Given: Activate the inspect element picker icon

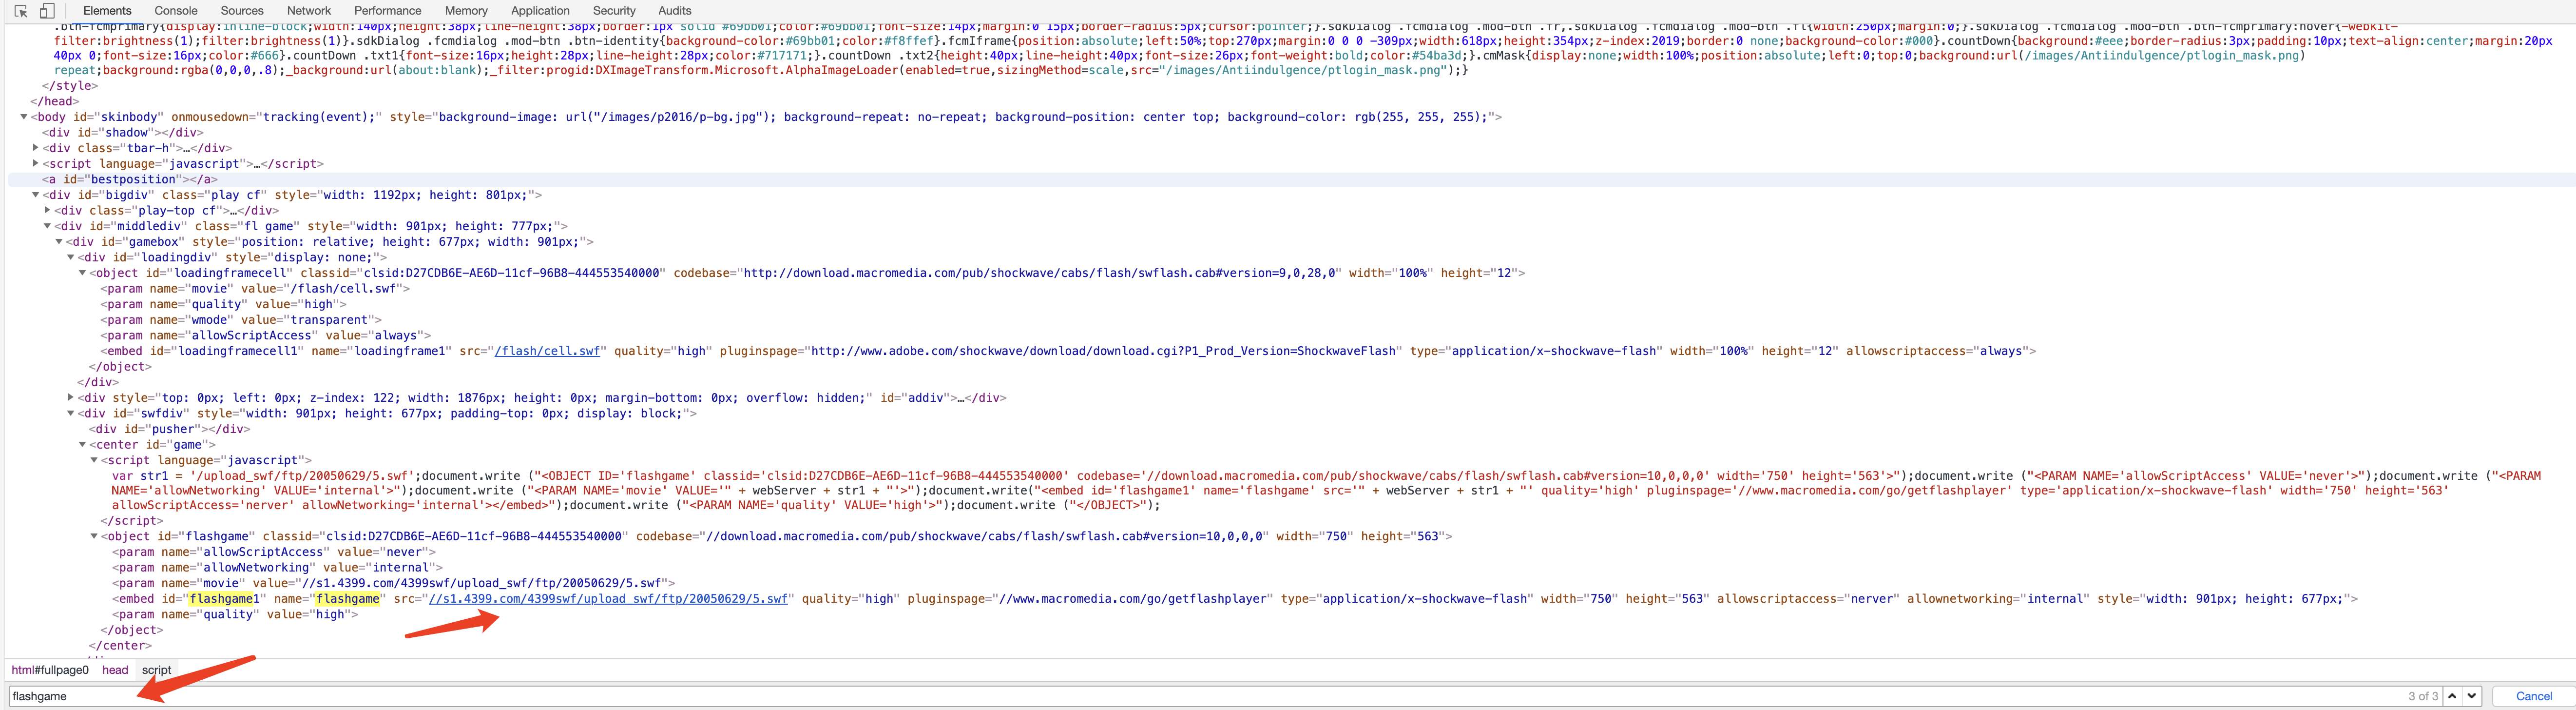Looking at the screenshot, I should point(20,11).
